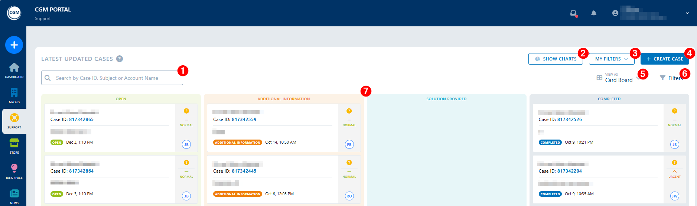The image size is (697, 206).
Task: Open case 817342526
Action: (x=570, y=120)
